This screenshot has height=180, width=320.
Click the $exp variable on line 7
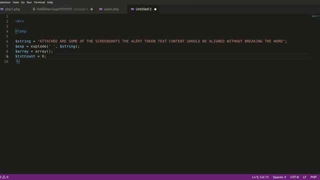(19, 46)
